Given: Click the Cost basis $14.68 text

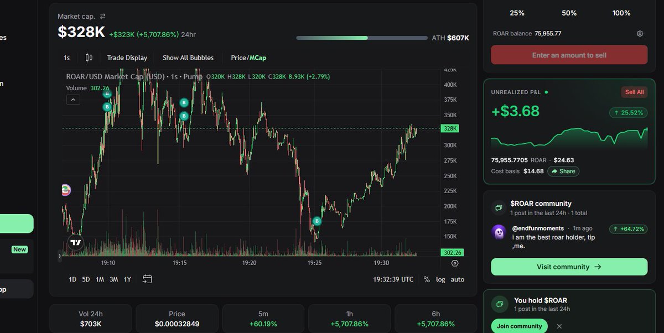Looking at the screenshot, I should pyautogui.click(x=517, y=171).
